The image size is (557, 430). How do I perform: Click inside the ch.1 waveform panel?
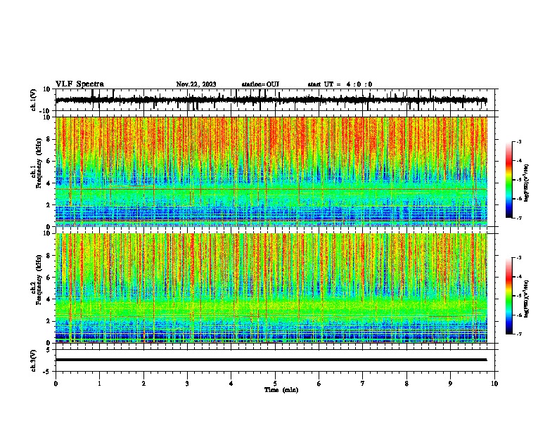[275, 100]
